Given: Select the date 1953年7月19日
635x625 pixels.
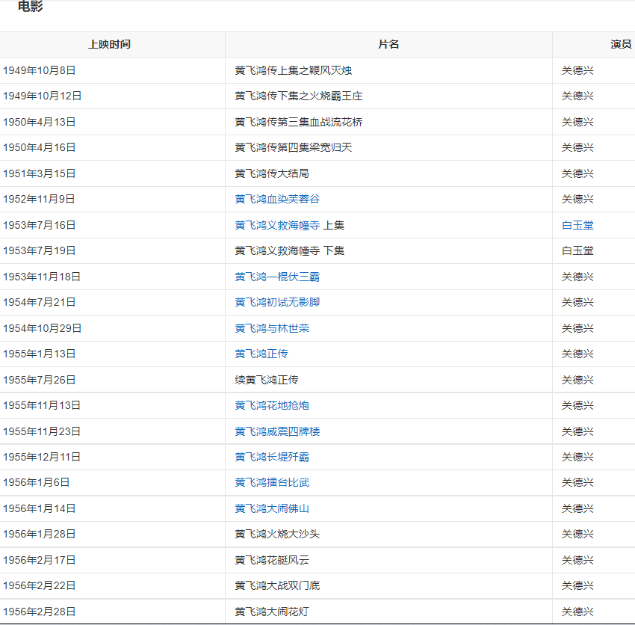Looking at the screenshot, I should click(x=40, y=250).
